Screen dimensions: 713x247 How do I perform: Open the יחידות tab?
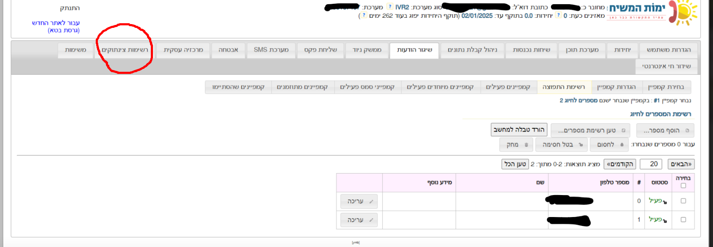(x=622, y=50)
